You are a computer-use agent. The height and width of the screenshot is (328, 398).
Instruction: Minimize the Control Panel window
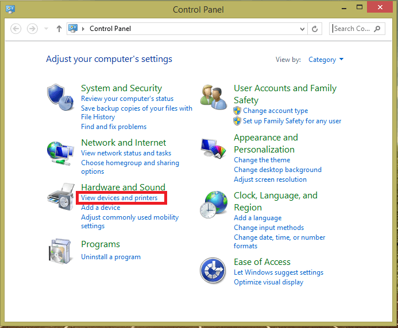click(344, 7)
